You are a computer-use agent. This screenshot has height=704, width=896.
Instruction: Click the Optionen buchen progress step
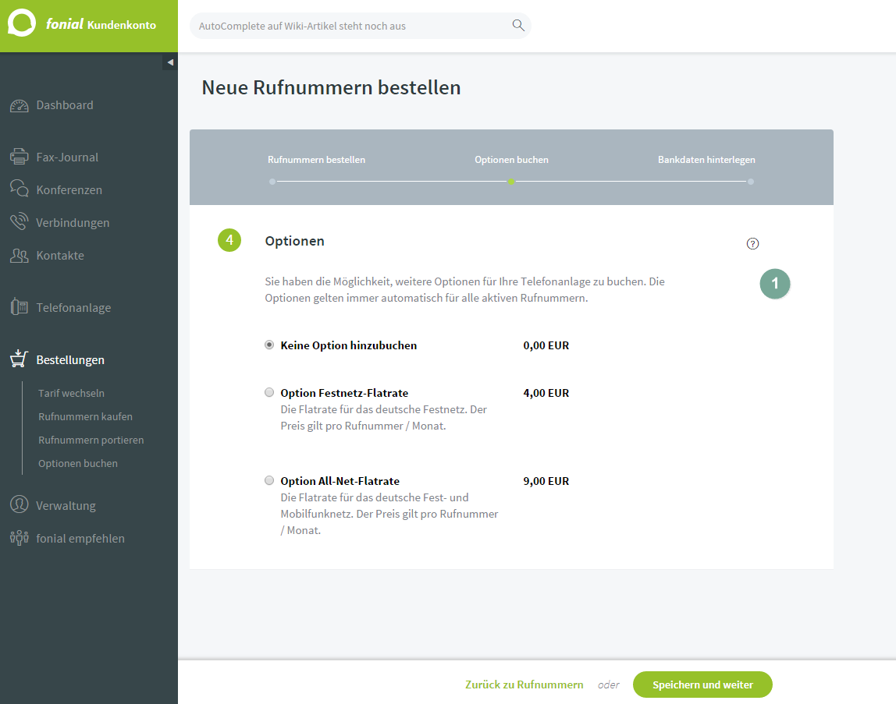(511, 160)
